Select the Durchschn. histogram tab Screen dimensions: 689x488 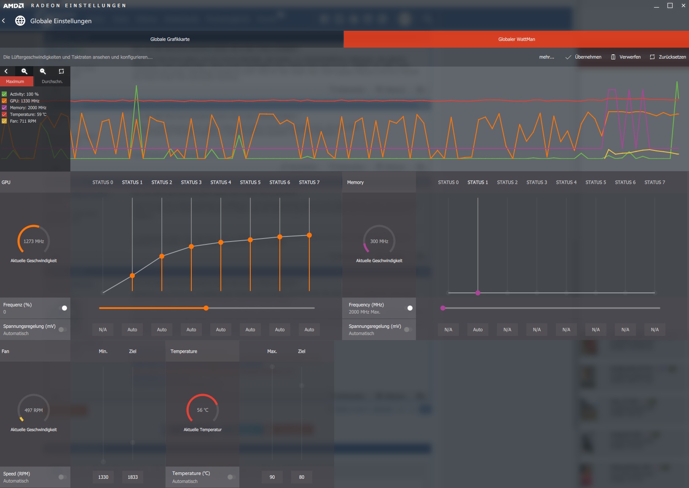52,81
